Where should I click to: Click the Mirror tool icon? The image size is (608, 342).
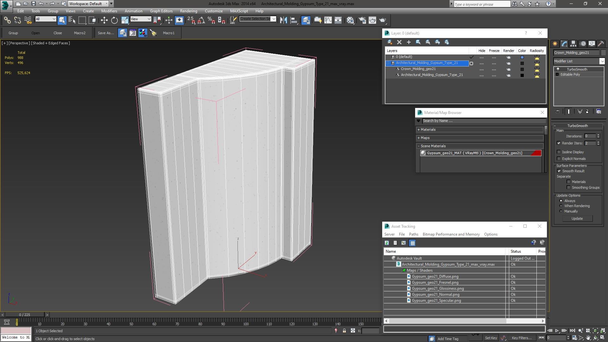pos(283,20)
